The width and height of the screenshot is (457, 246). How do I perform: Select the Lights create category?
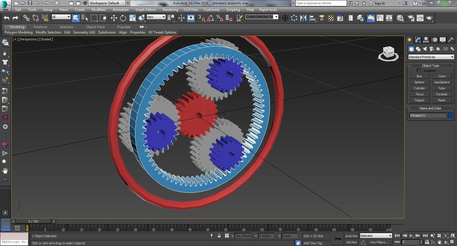pyautogui.click(x=425, y=49)
